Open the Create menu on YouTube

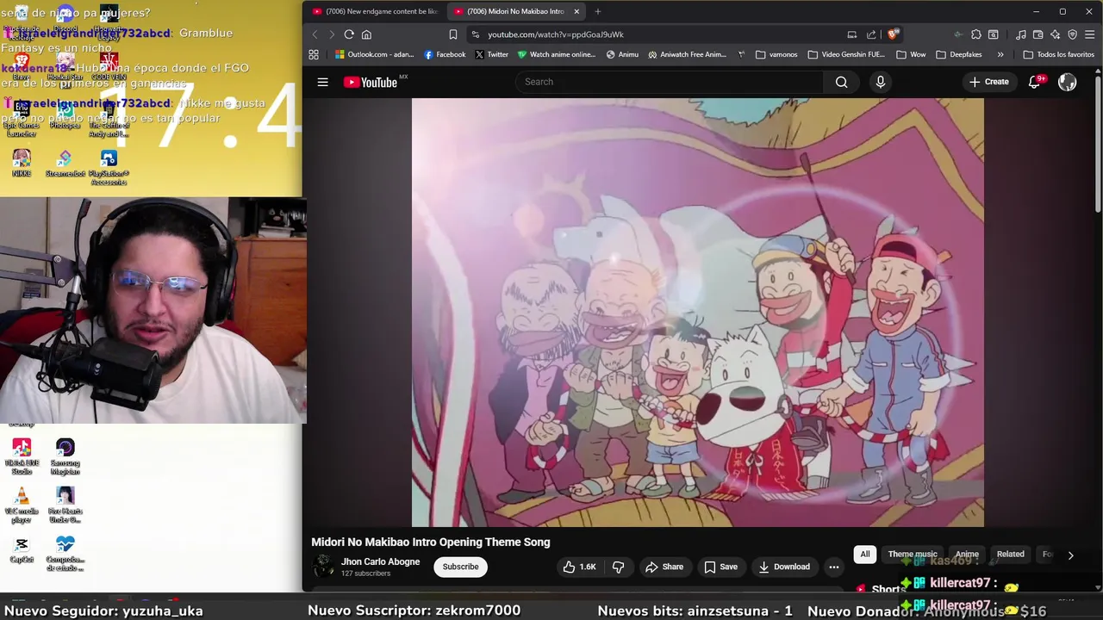tap(988, 82)
